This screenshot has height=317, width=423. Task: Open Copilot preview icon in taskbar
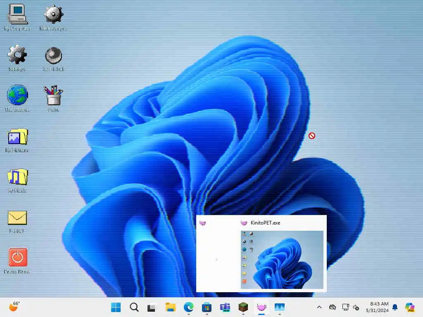410,307
